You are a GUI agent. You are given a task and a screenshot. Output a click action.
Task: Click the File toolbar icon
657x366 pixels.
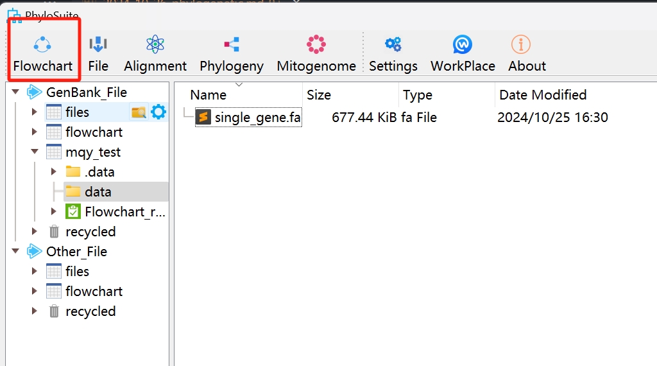(x=98, y=54)
